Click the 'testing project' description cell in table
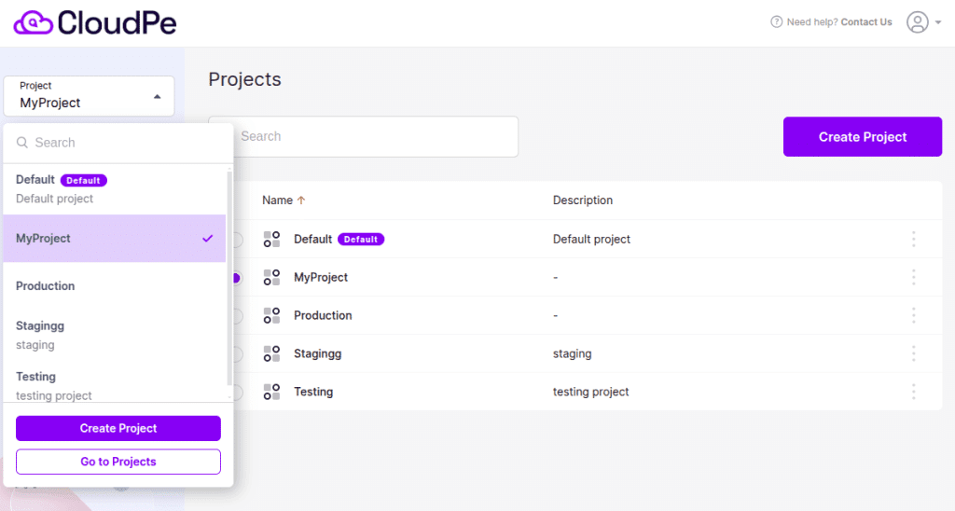 [590, 392]
